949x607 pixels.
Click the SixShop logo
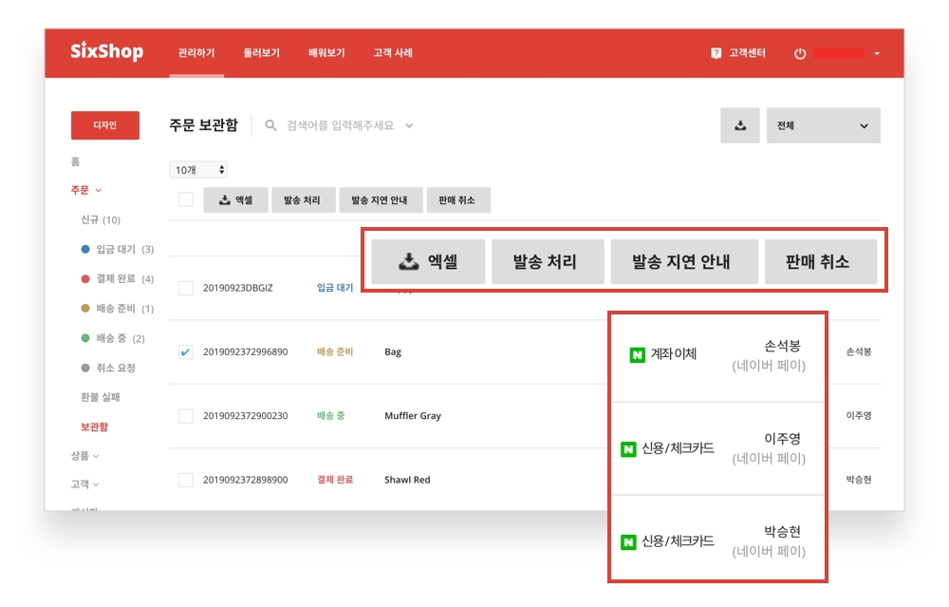tap(106, 52)
